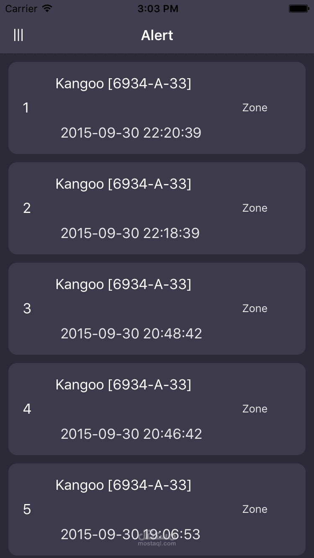Select Zone label on first alert
The height and width of the screenshot is (558, 314).
pos(255,108)
